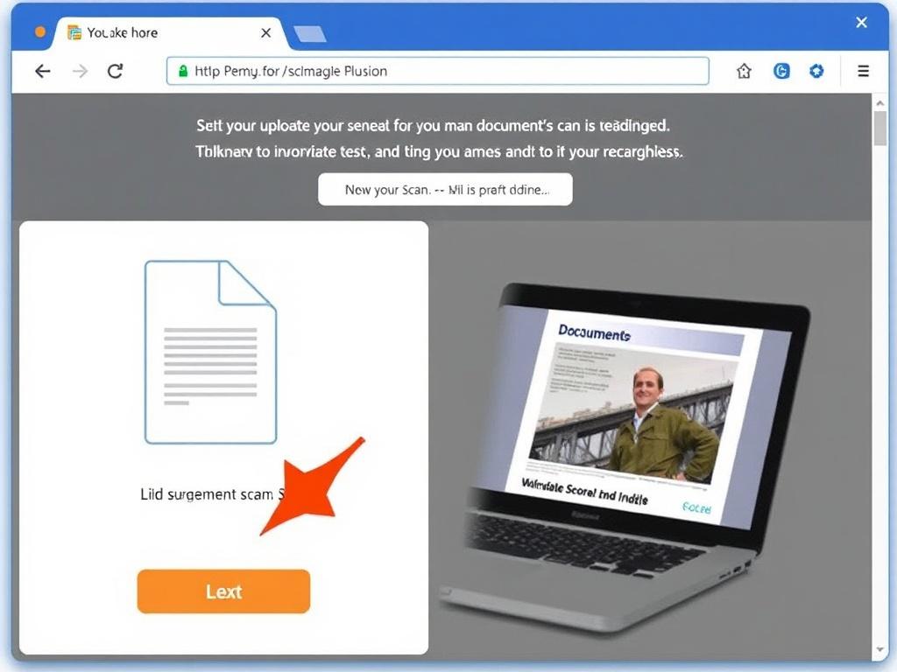Open the home icon in toolbar
The height and width of the screenshot is (672, 897).
[x=744, y=72]
